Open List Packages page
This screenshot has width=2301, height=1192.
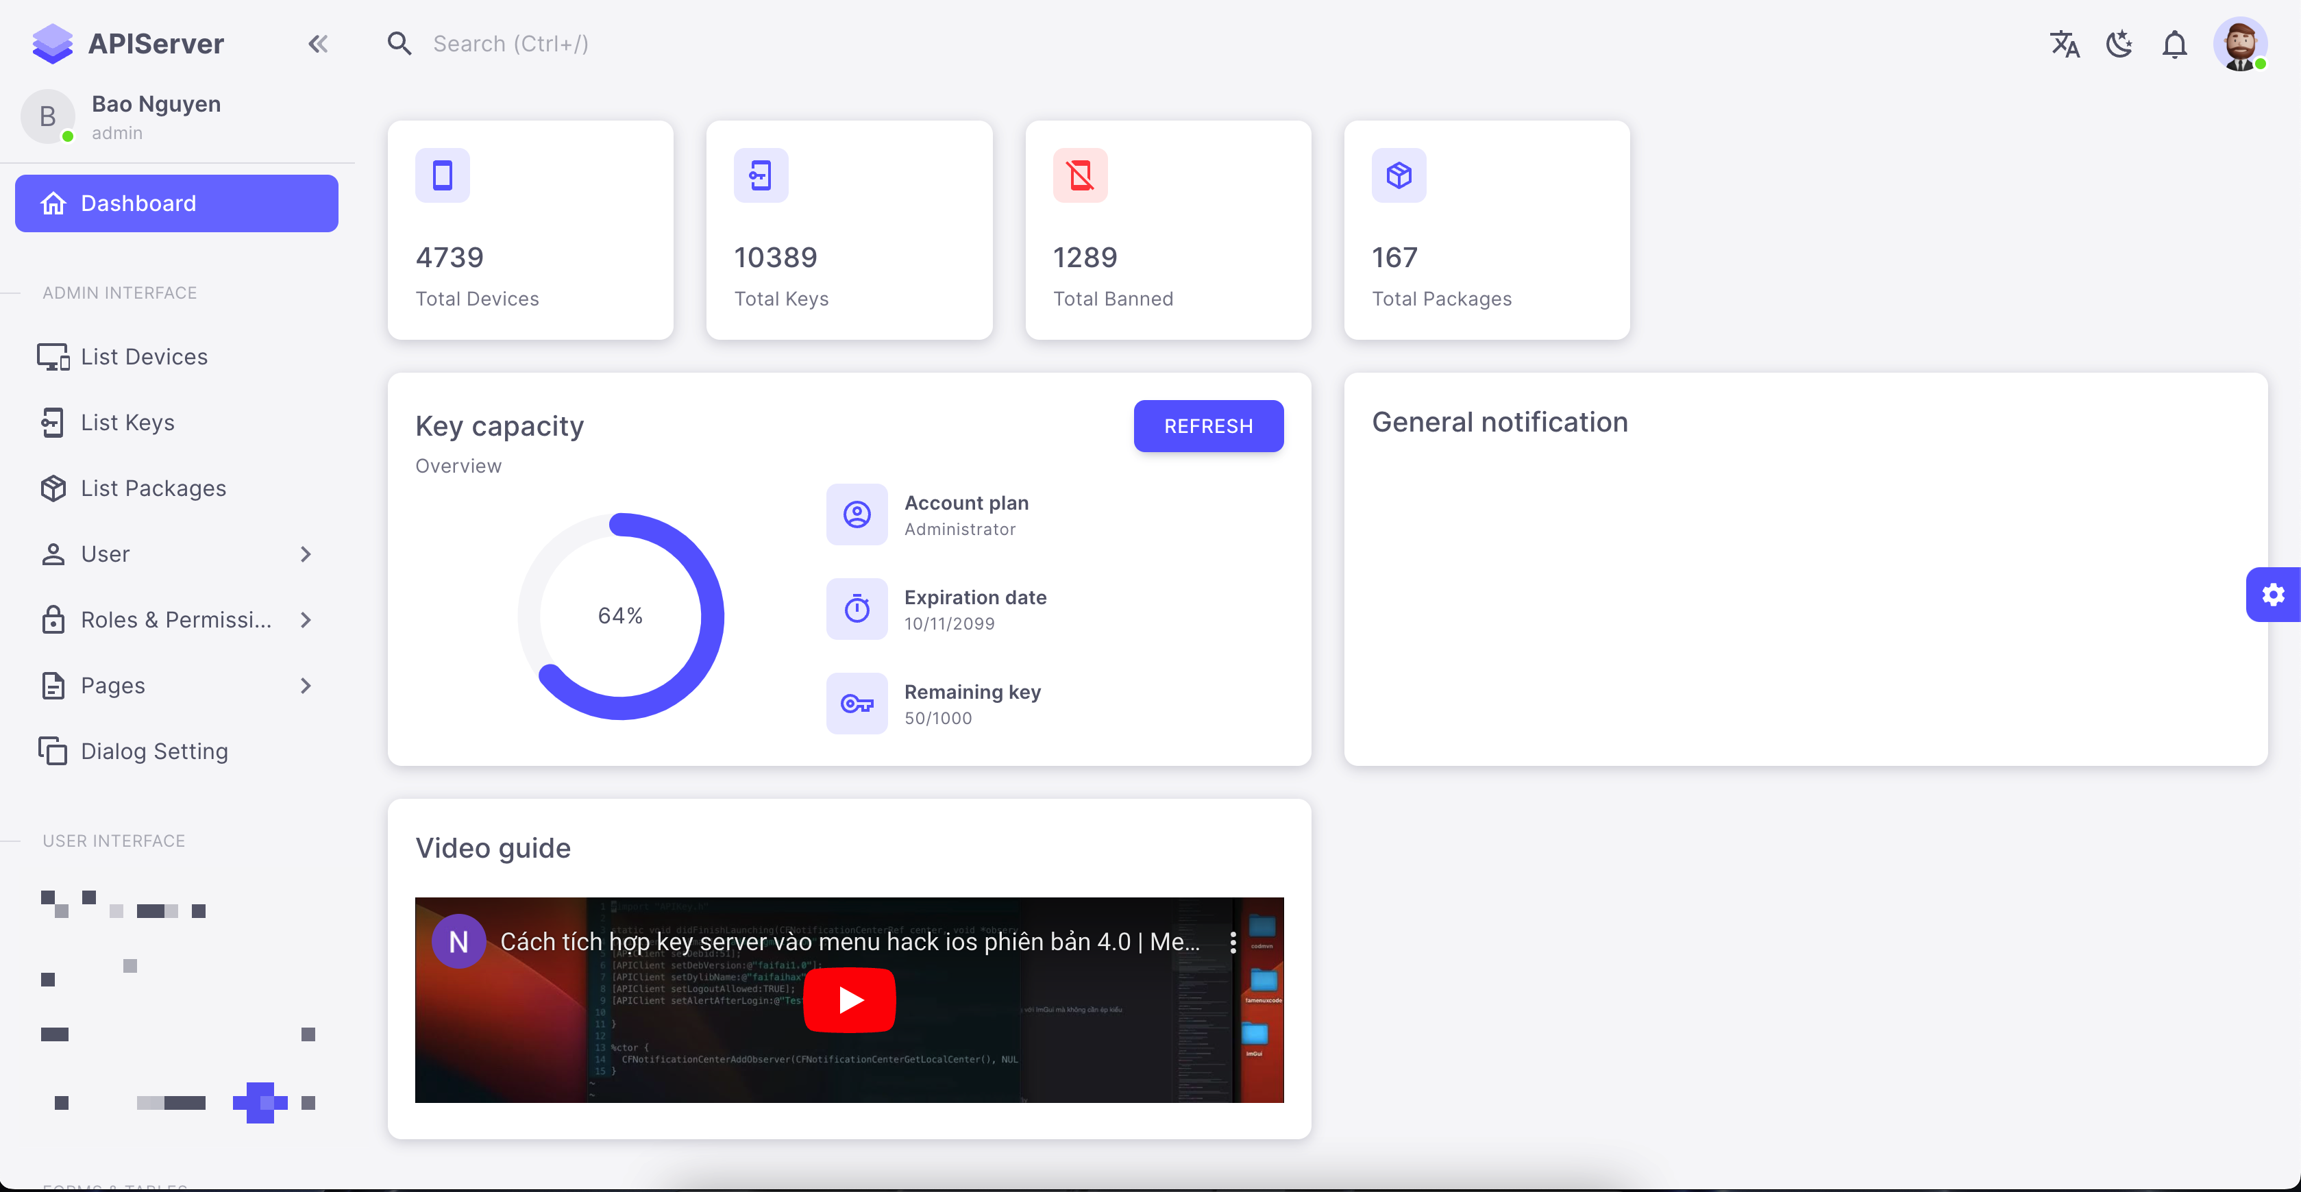click(x=177, y=488)
